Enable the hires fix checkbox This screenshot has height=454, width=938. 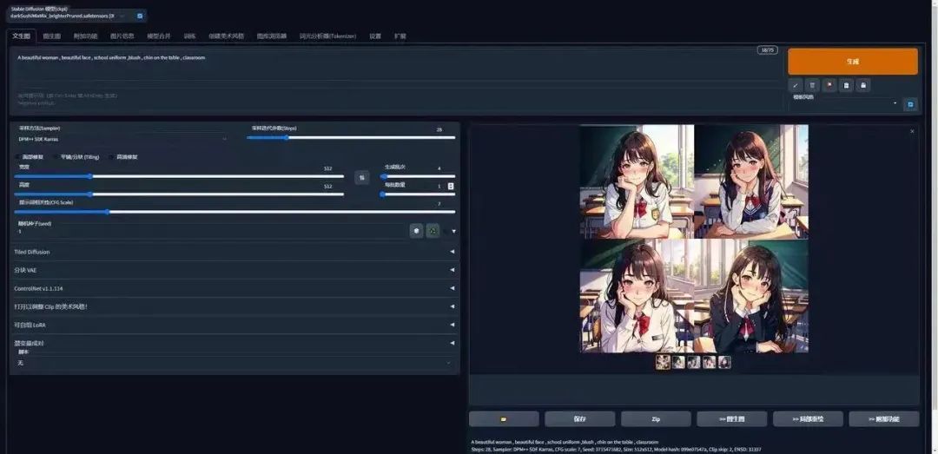pos(112,157)
